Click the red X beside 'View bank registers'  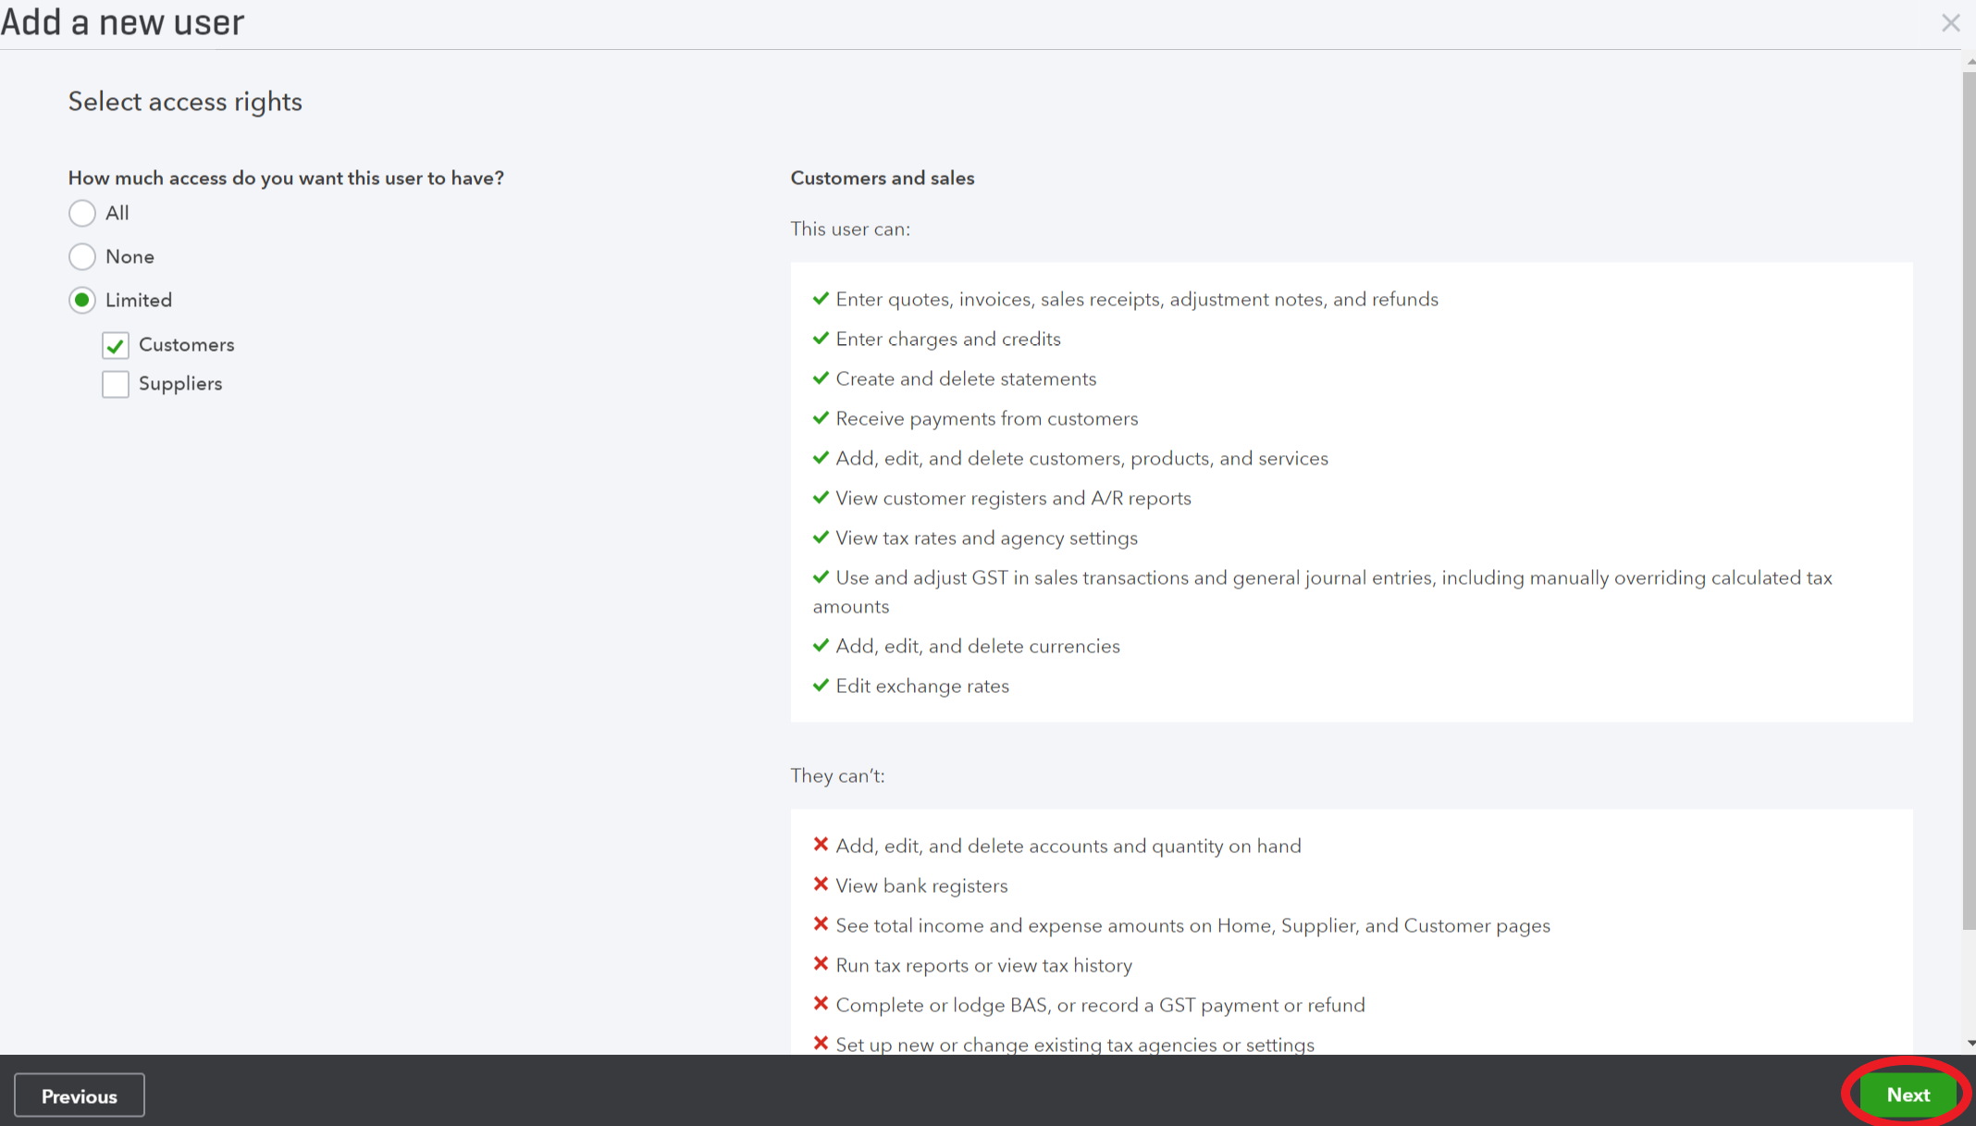821,884
